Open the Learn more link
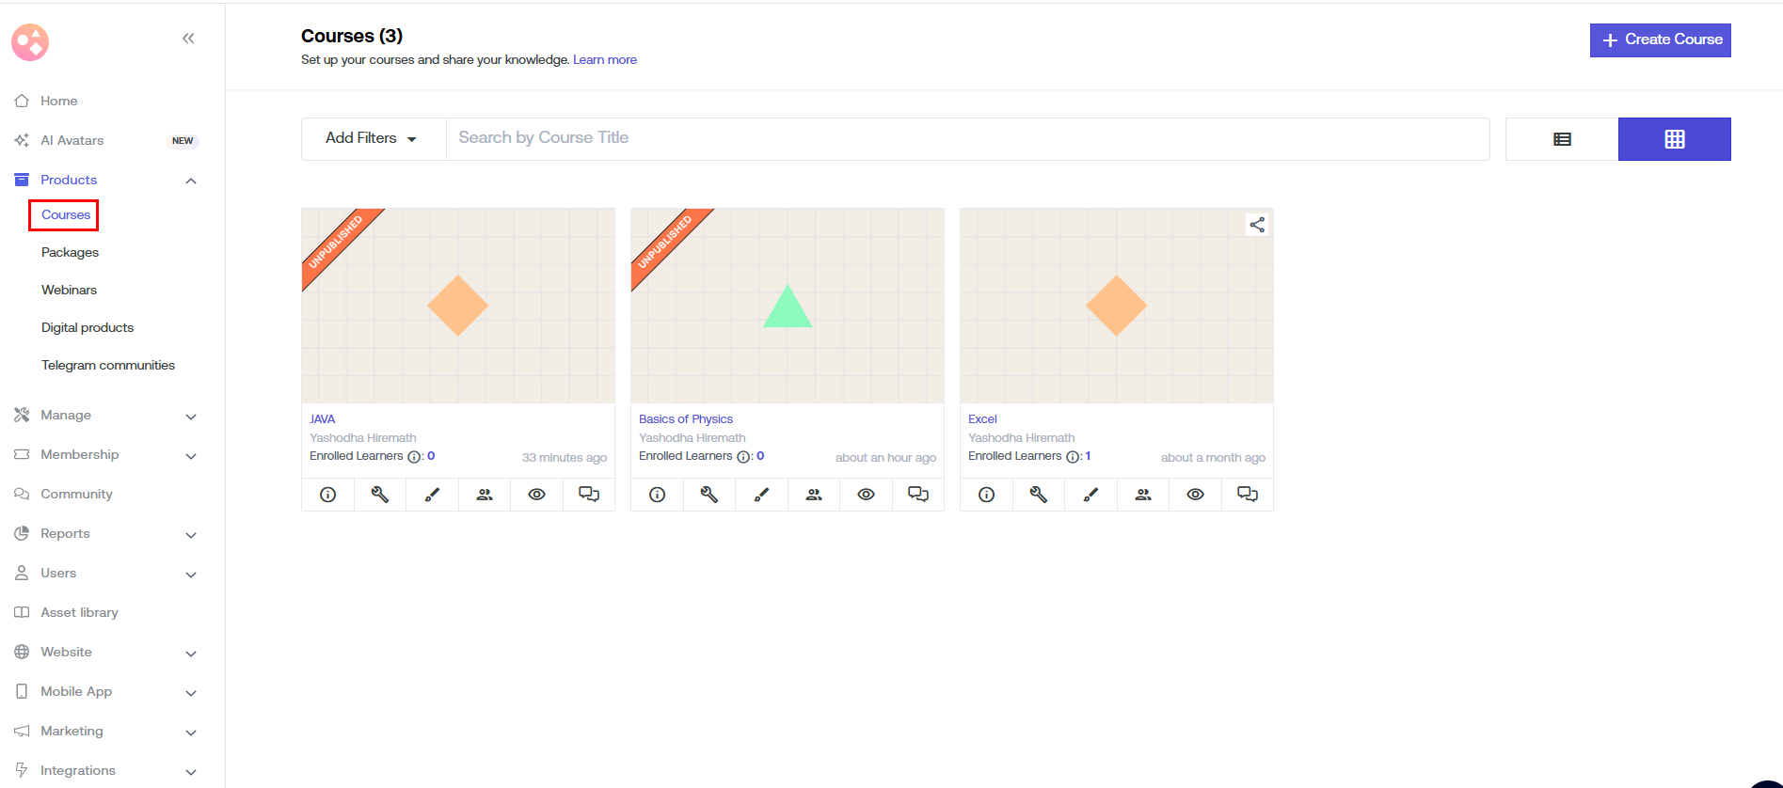Viewport: 1783px width, 788px height. [x=604, y=59]
